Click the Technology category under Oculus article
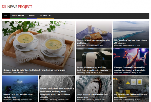151x102 pixels. point(81,73)
